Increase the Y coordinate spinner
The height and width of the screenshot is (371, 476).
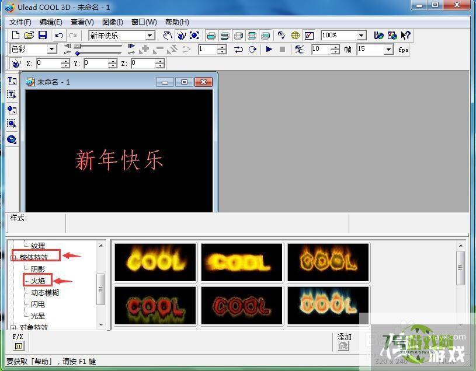pos(112,61)
